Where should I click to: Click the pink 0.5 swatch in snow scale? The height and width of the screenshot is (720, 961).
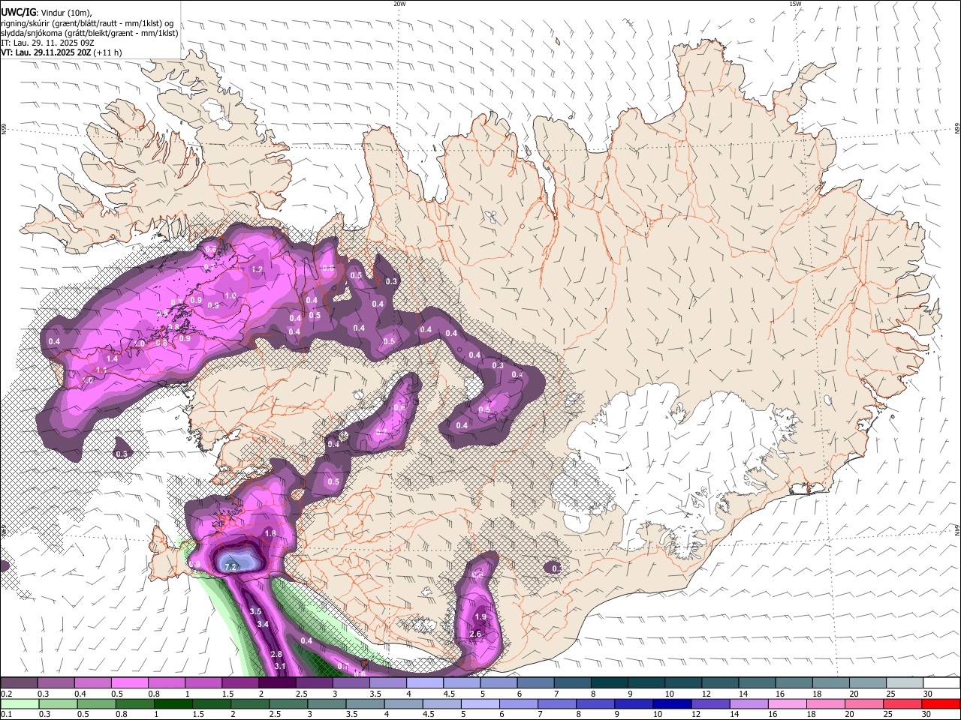pyautogui.click(x=129, y=683)
